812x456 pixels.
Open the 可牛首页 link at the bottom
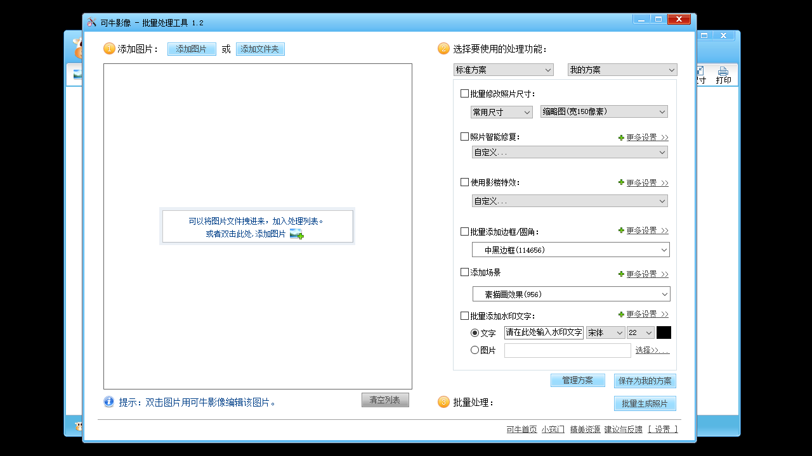[x=521, y=429]
